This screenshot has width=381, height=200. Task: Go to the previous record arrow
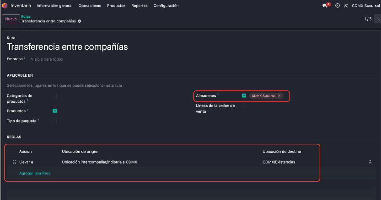378,19
